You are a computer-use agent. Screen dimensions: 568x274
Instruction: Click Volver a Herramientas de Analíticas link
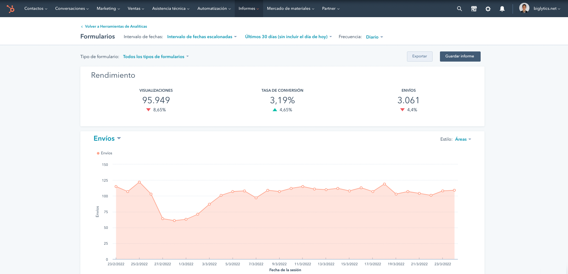coord(116,27)
